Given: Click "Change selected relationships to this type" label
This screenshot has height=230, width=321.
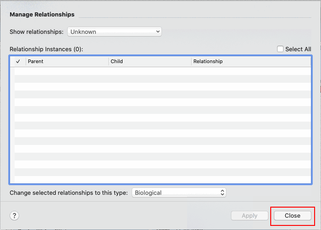Looking at the screenshot, I should click(69, 193).
